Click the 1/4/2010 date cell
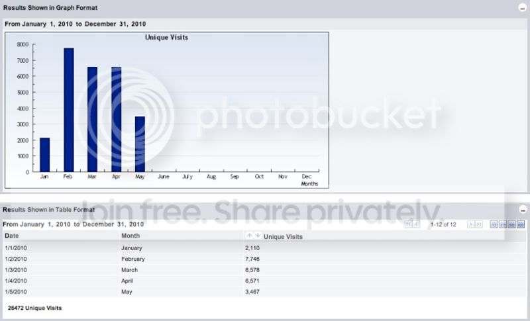 pyautogui.click(x=16, y=281)
